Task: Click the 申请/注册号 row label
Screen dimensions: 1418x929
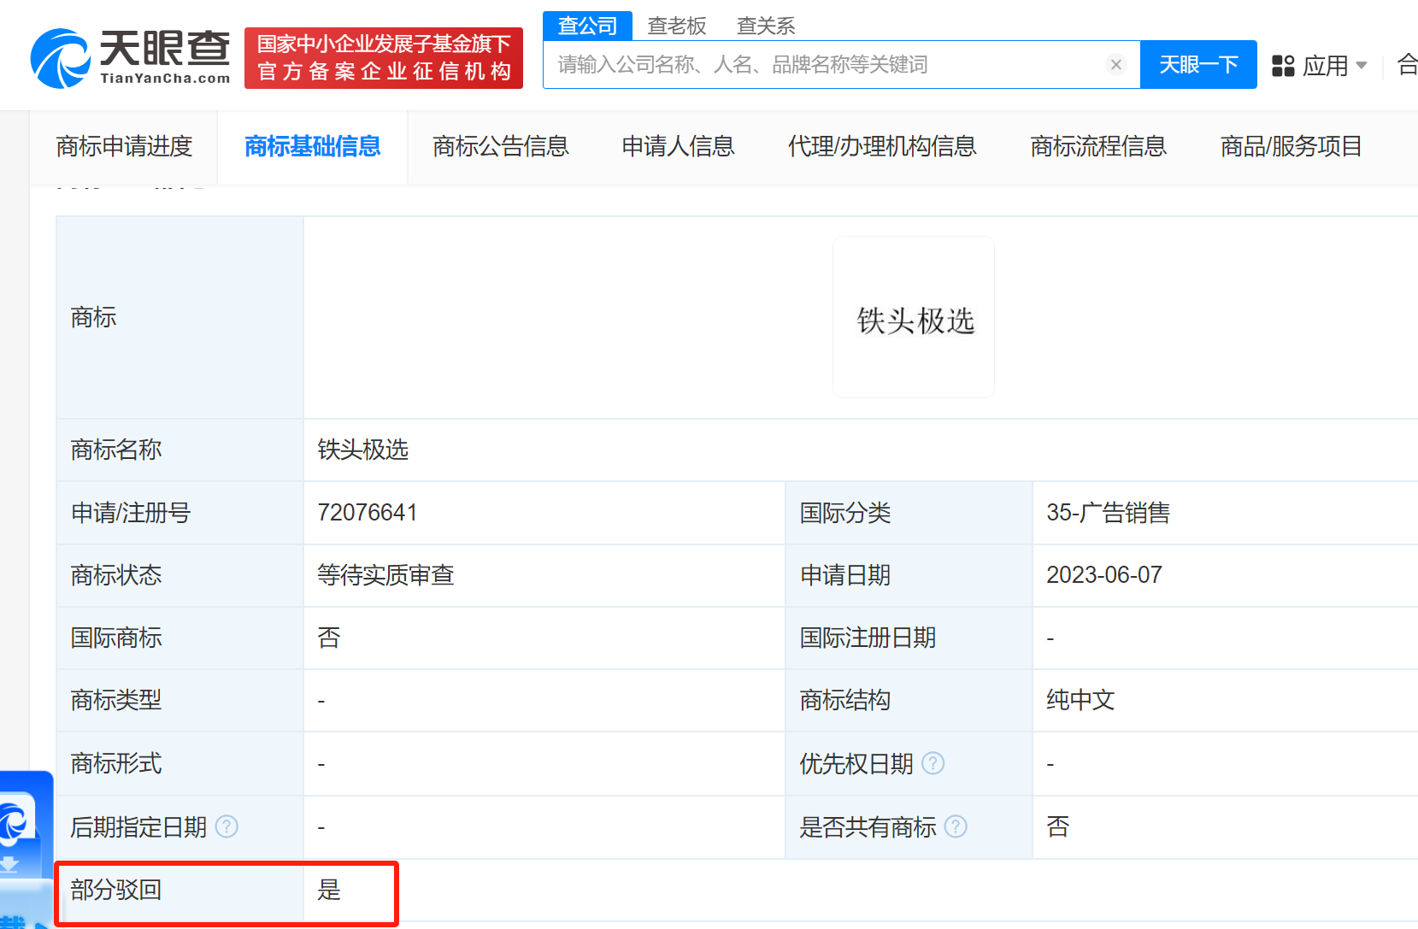Action: click(131, 513)
